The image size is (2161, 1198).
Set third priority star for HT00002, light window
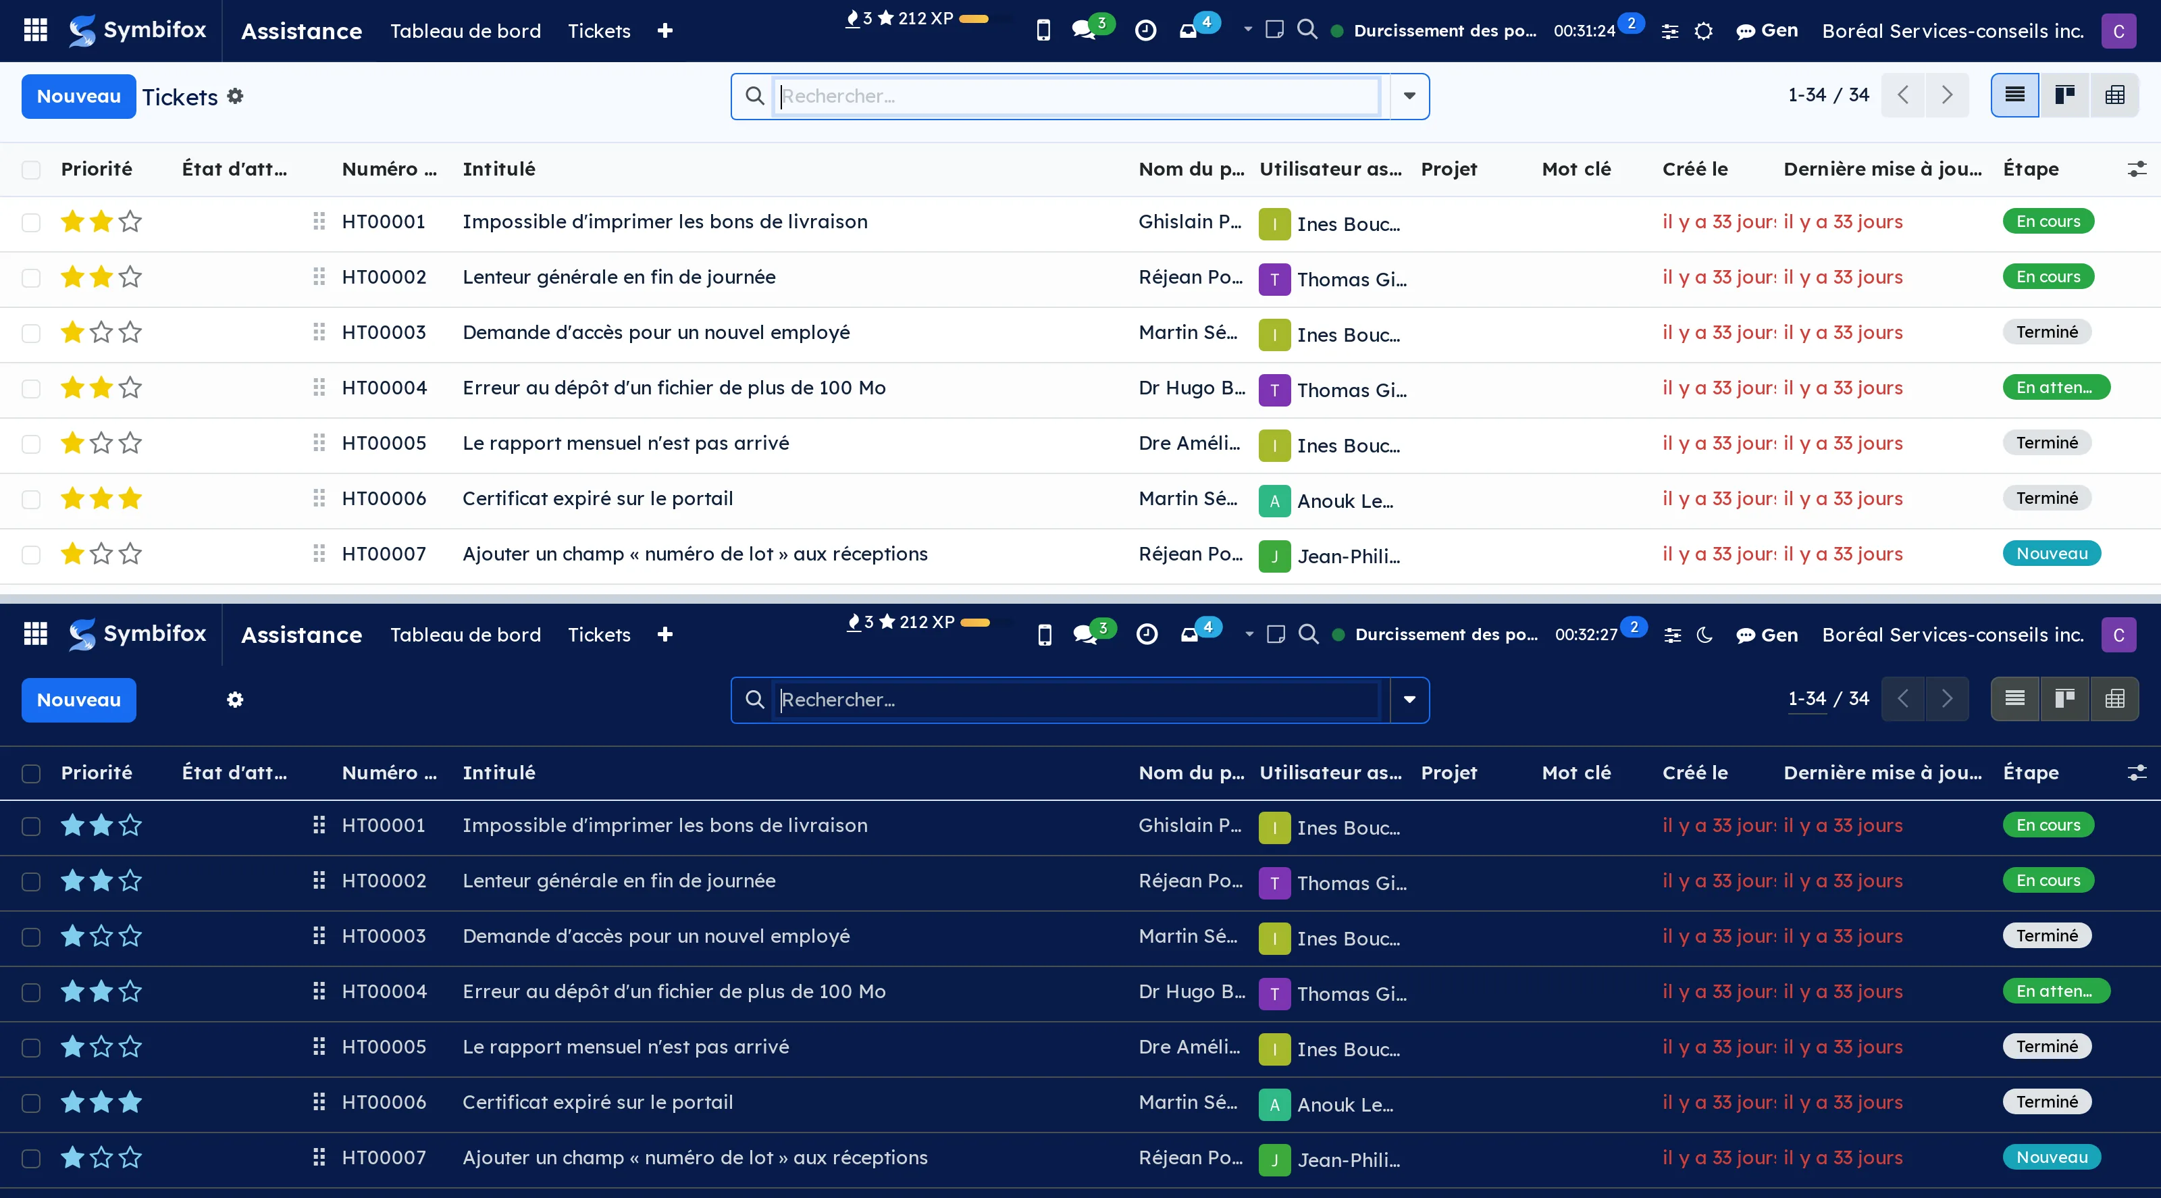coord(130,277)
